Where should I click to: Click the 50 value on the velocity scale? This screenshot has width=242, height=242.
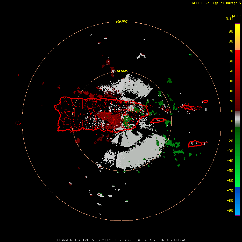(x=231, y=71)
